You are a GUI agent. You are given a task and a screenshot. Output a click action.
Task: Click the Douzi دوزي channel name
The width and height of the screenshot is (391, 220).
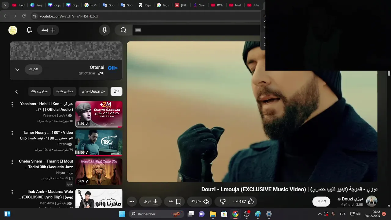coord(352,199)
